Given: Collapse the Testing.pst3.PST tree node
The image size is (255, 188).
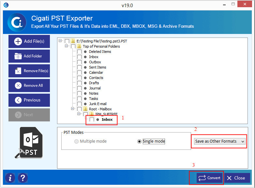Looking at the screenshot, I should 60,40.
